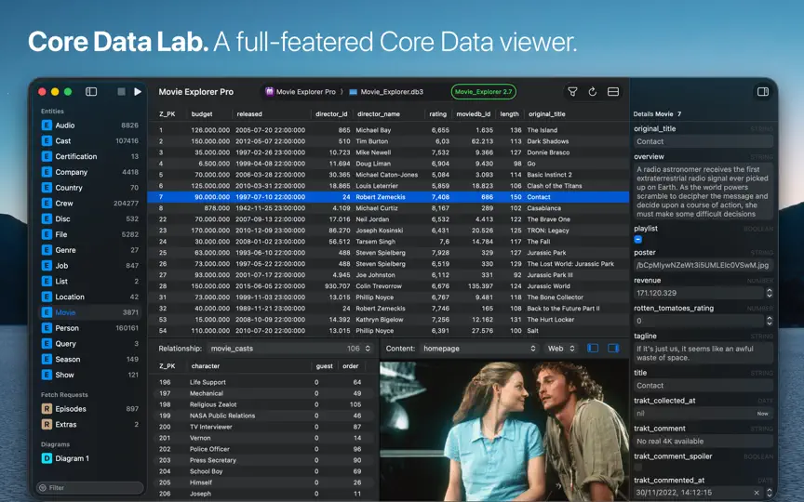804x502 pixels.
Task: Click the poster path field
Action: coord(703,265)
